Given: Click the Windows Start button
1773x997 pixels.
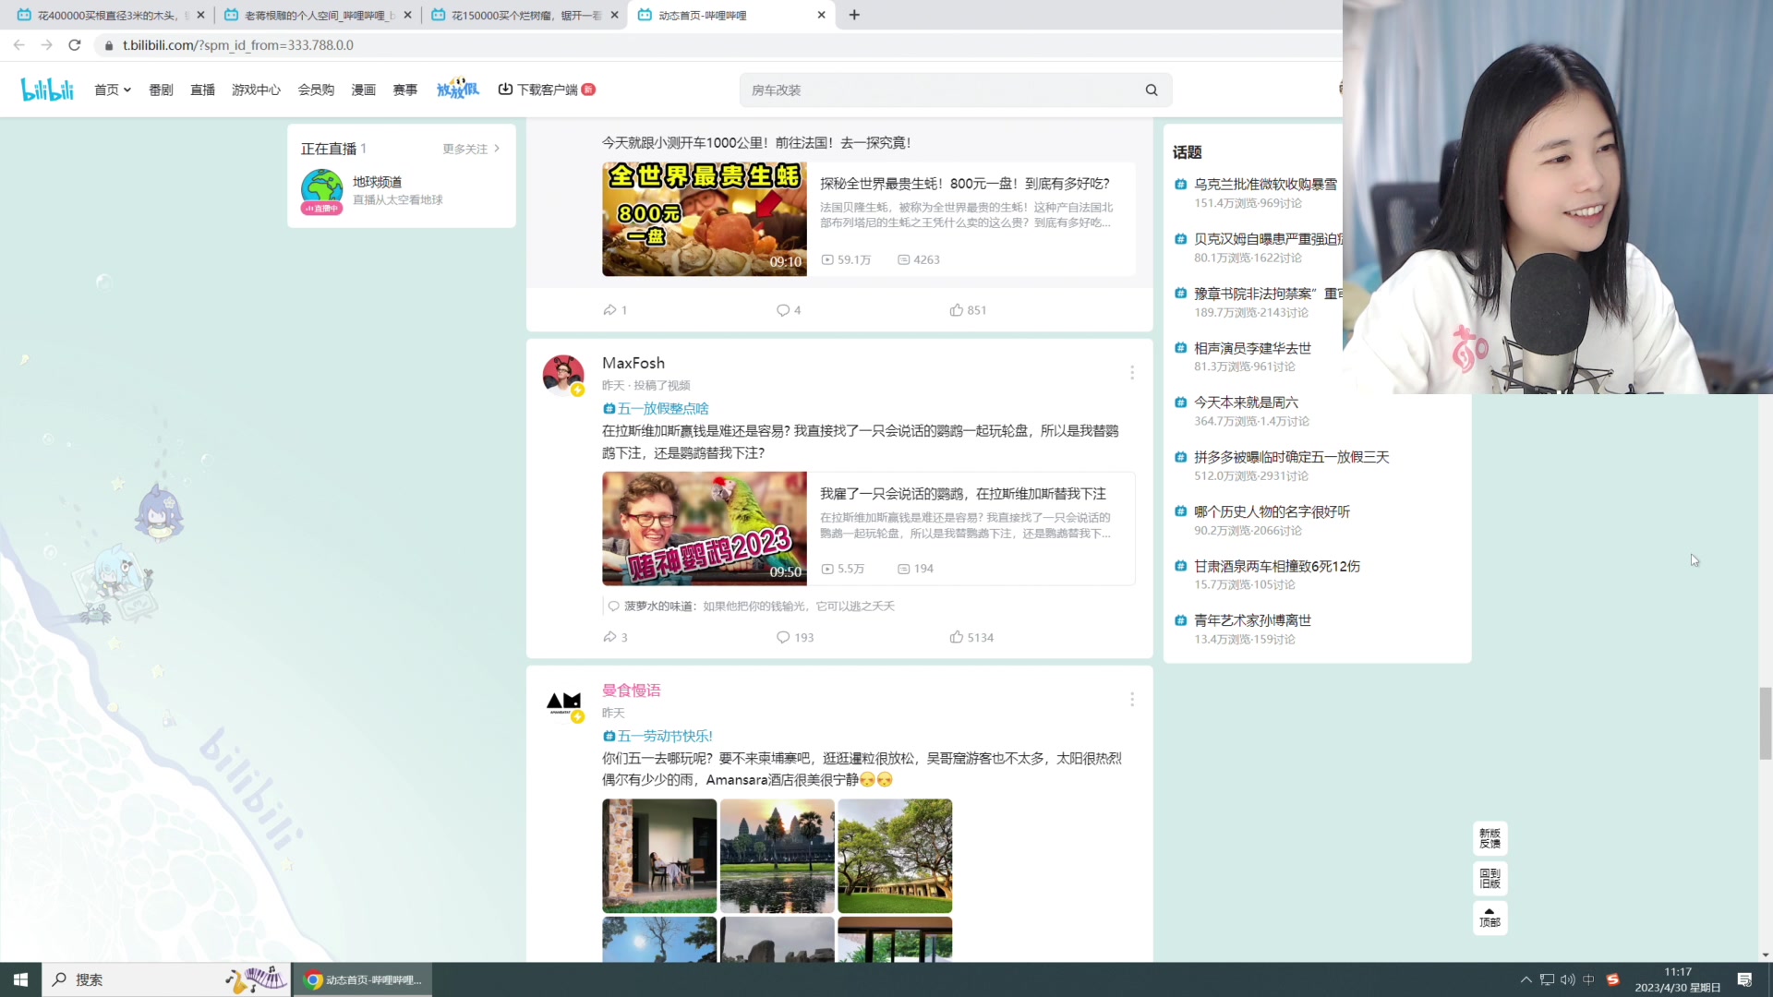Looking at the screenshot, I should (20, 979).
